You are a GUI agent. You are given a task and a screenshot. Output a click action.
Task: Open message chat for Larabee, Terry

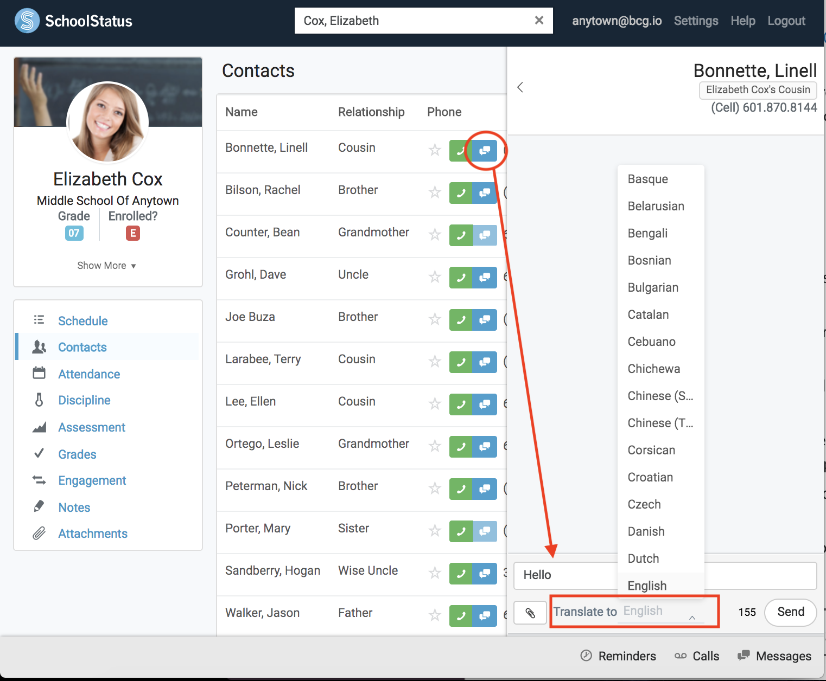coord(485,362)
